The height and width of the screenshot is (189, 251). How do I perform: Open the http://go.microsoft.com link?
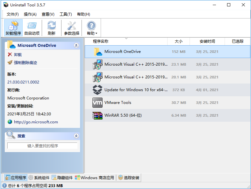(x=36, y=122)
